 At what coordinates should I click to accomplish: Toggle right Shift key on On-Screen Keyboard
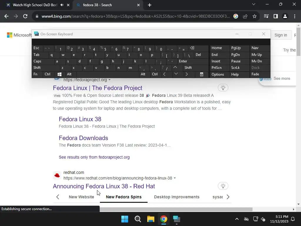pyautogui.click(x=195, y=67)
